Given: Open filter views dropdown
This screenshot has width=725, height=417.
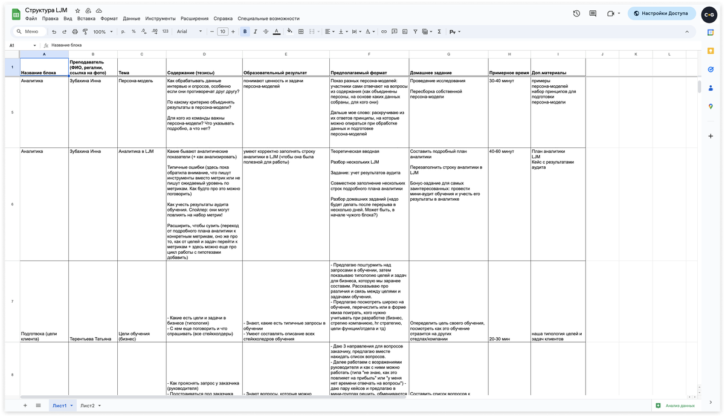Looking at the screenshot, I should pyautogui.click(x=427, y=31).
